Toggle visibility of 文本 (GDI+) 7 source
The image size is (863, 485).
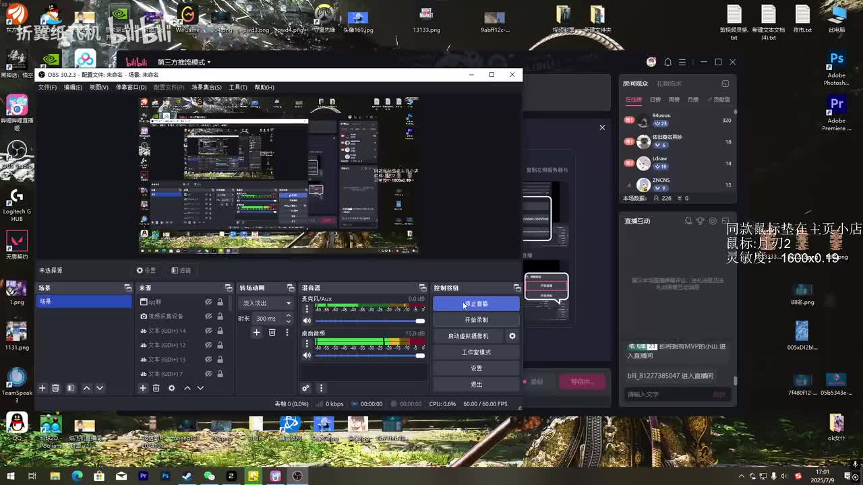[208, 374]
